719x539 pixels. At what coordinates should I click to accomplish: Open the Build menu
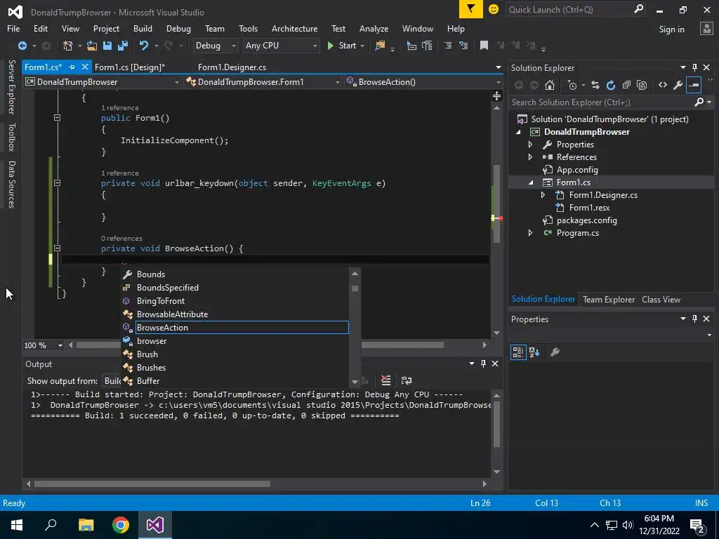click(x=143, y=28)
